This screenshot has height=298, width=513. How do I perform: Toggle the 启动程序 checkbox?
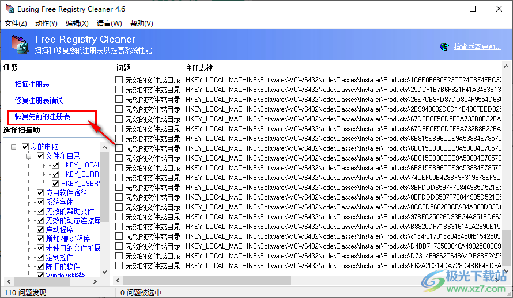tap(40, 230)
